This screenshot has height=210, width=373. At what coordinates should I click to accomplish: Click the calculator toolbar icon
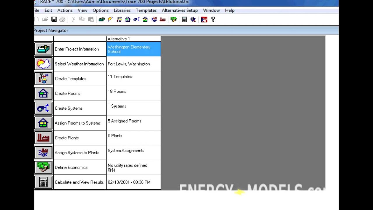coord(184,20)
